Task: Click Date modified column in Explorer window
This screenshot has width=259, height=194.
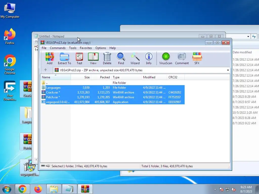Action: (242, 52)
